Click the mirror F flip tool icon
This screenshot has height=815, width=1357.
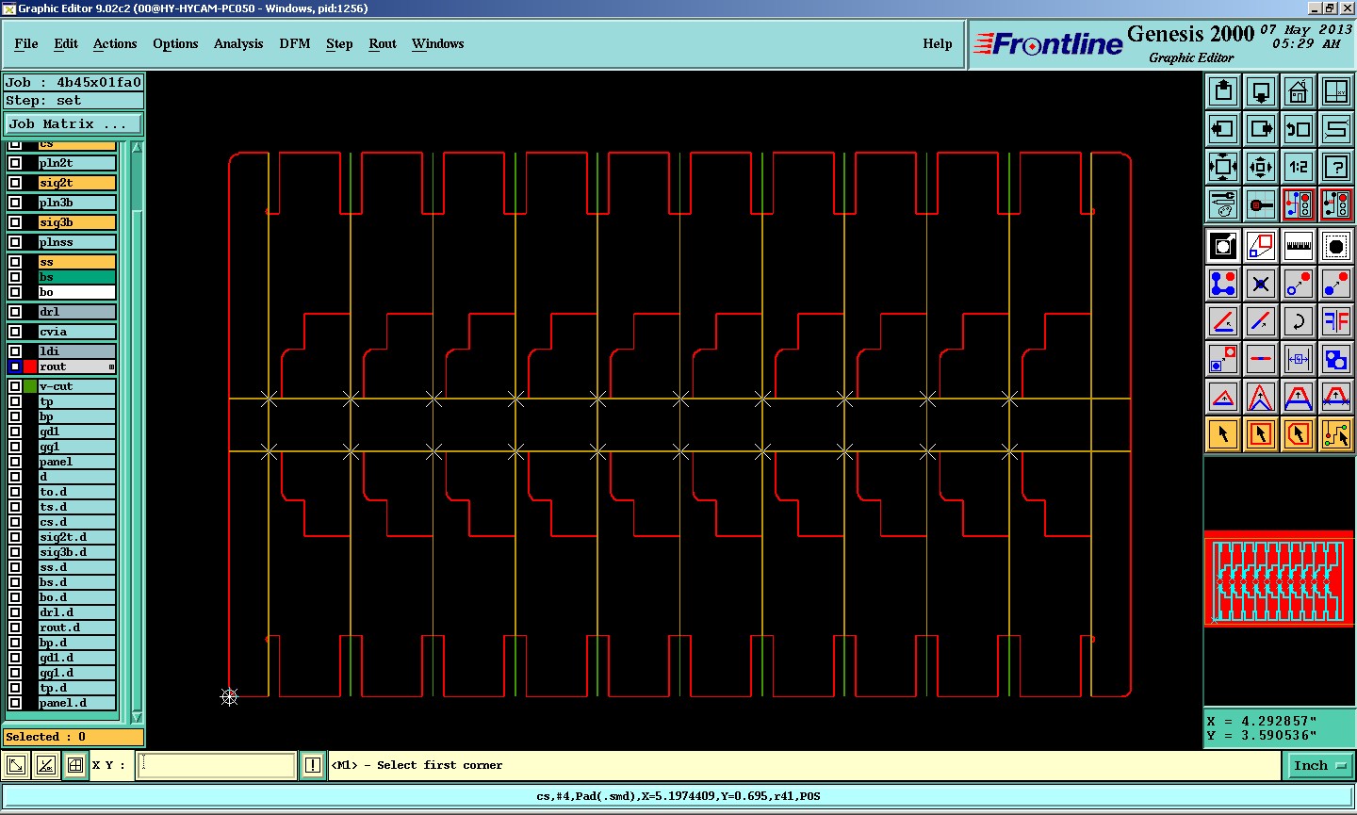tap(1336, 321)
